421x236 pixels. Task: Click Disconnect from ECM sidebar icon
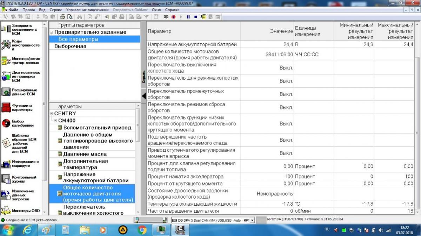pos(6,29)
